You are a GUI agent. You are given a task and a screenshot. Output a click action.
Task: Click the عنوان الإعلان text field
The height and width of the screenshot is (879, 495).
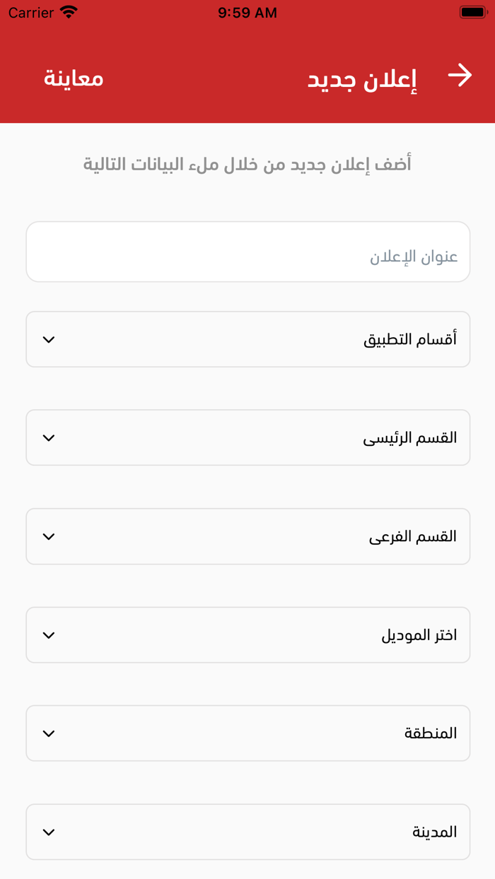tap(248, 252)
